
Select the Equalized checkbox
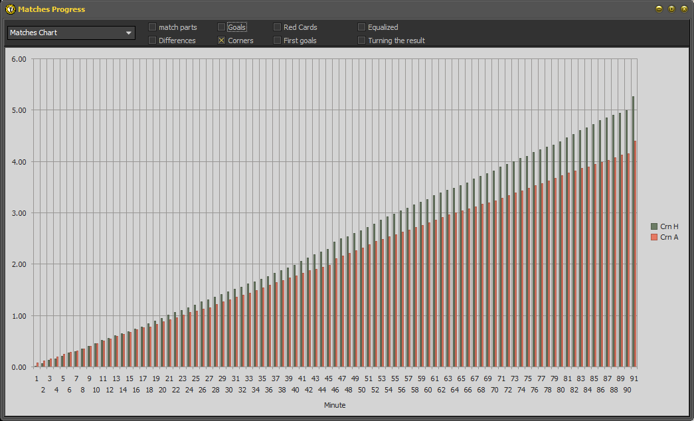(362, 27)
